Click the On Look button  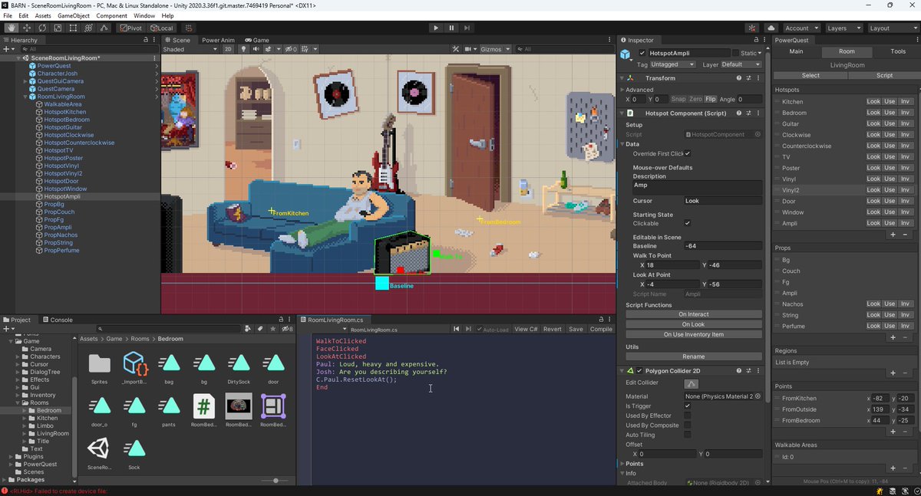coord(693,324)
